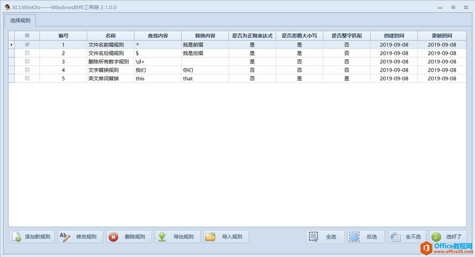Check the checkbox for rule 文件名后缀规则
The width and height of the screenshot is (475, 257).
click(x=27, y=53)
